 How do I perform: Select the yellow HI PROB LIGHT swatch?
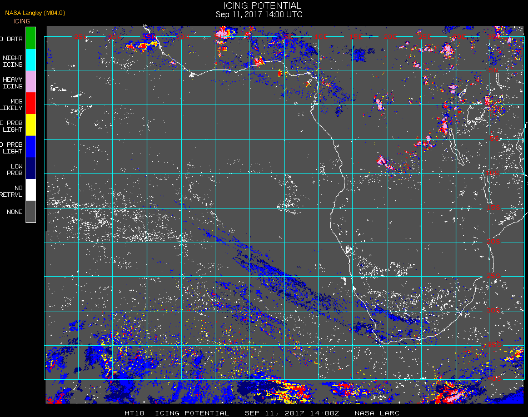click(31, 125)
